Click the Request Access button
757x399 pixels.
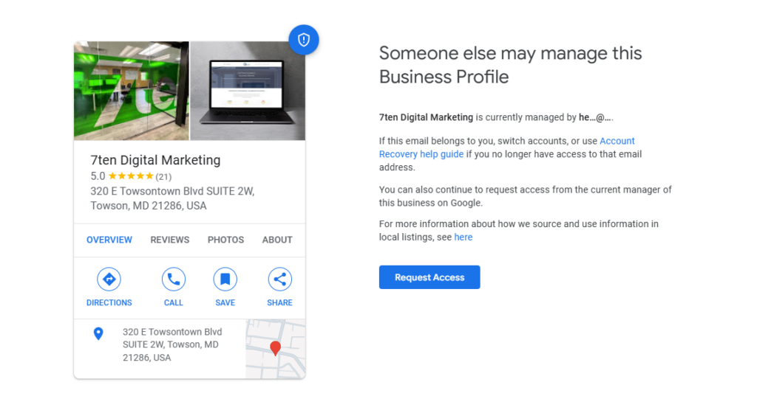(430, 277)
